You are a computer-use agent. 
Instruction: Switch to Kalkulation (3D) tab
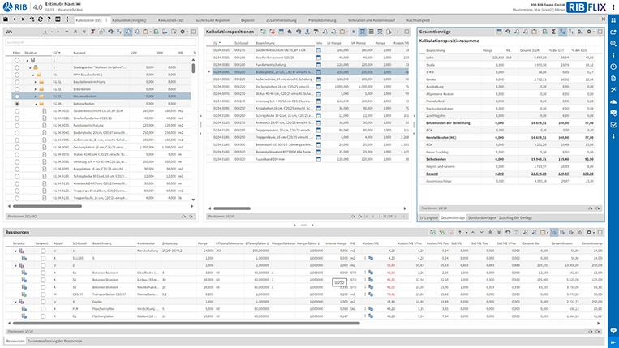170,20
